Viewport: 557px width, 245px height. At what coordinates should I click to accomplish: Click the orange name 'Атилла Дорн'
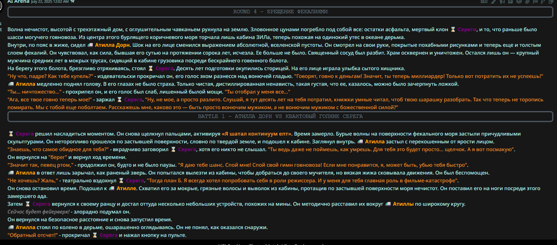coord(112,45)
